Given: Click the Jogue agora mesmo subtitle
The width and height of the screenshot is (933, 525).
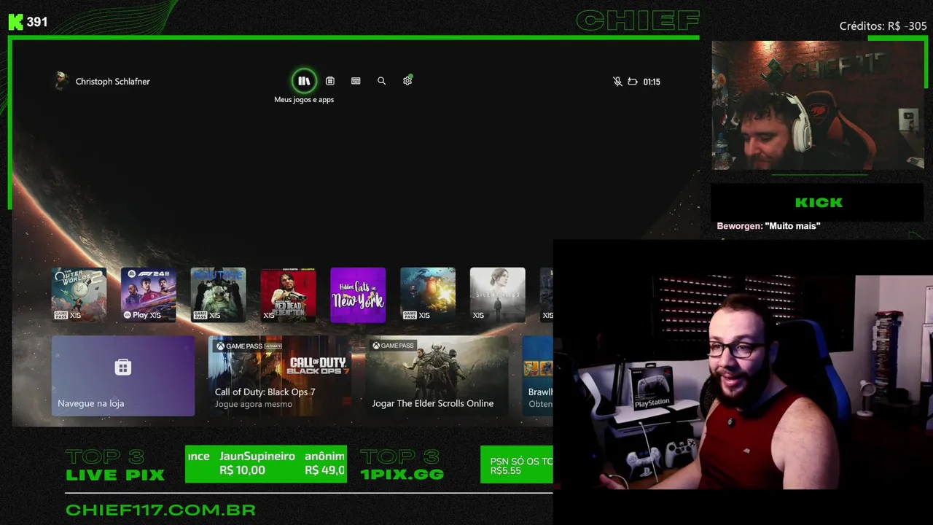Looking at the screenshot, I should pyautogui.click(x=254, y=404).
